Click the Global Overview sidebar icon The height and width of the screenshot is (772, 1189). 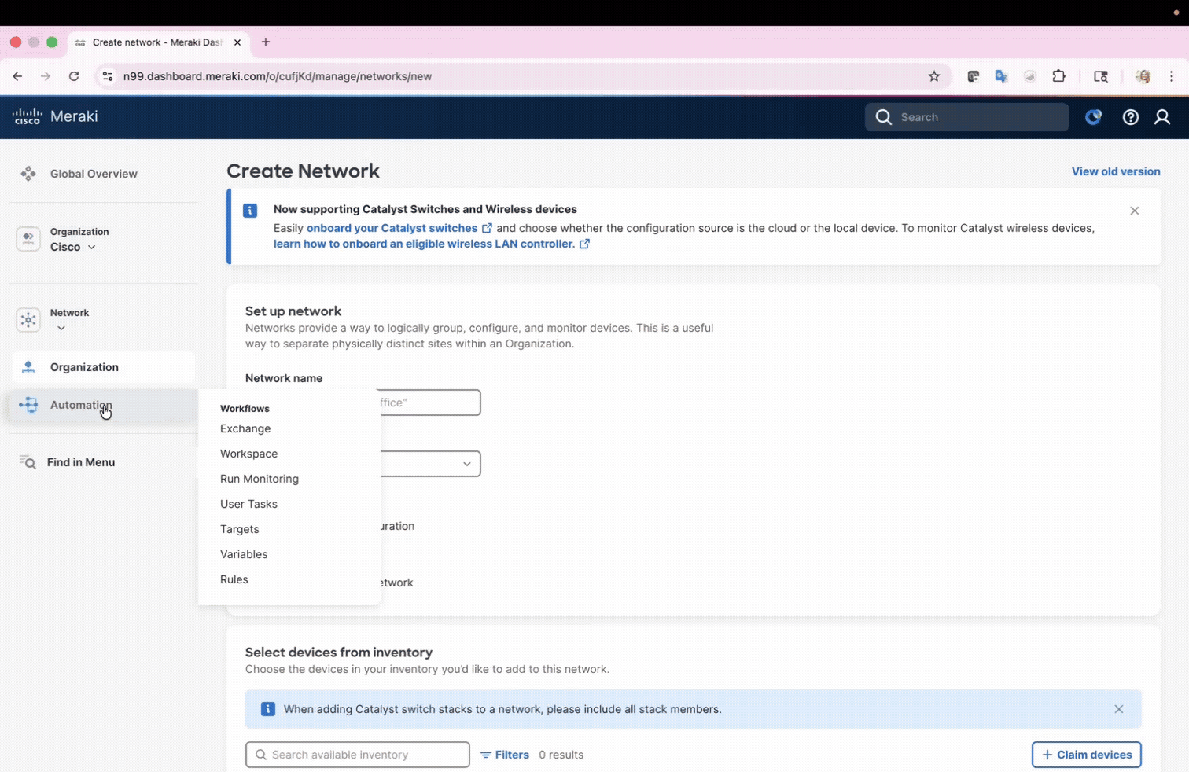[x=28, y=174]
